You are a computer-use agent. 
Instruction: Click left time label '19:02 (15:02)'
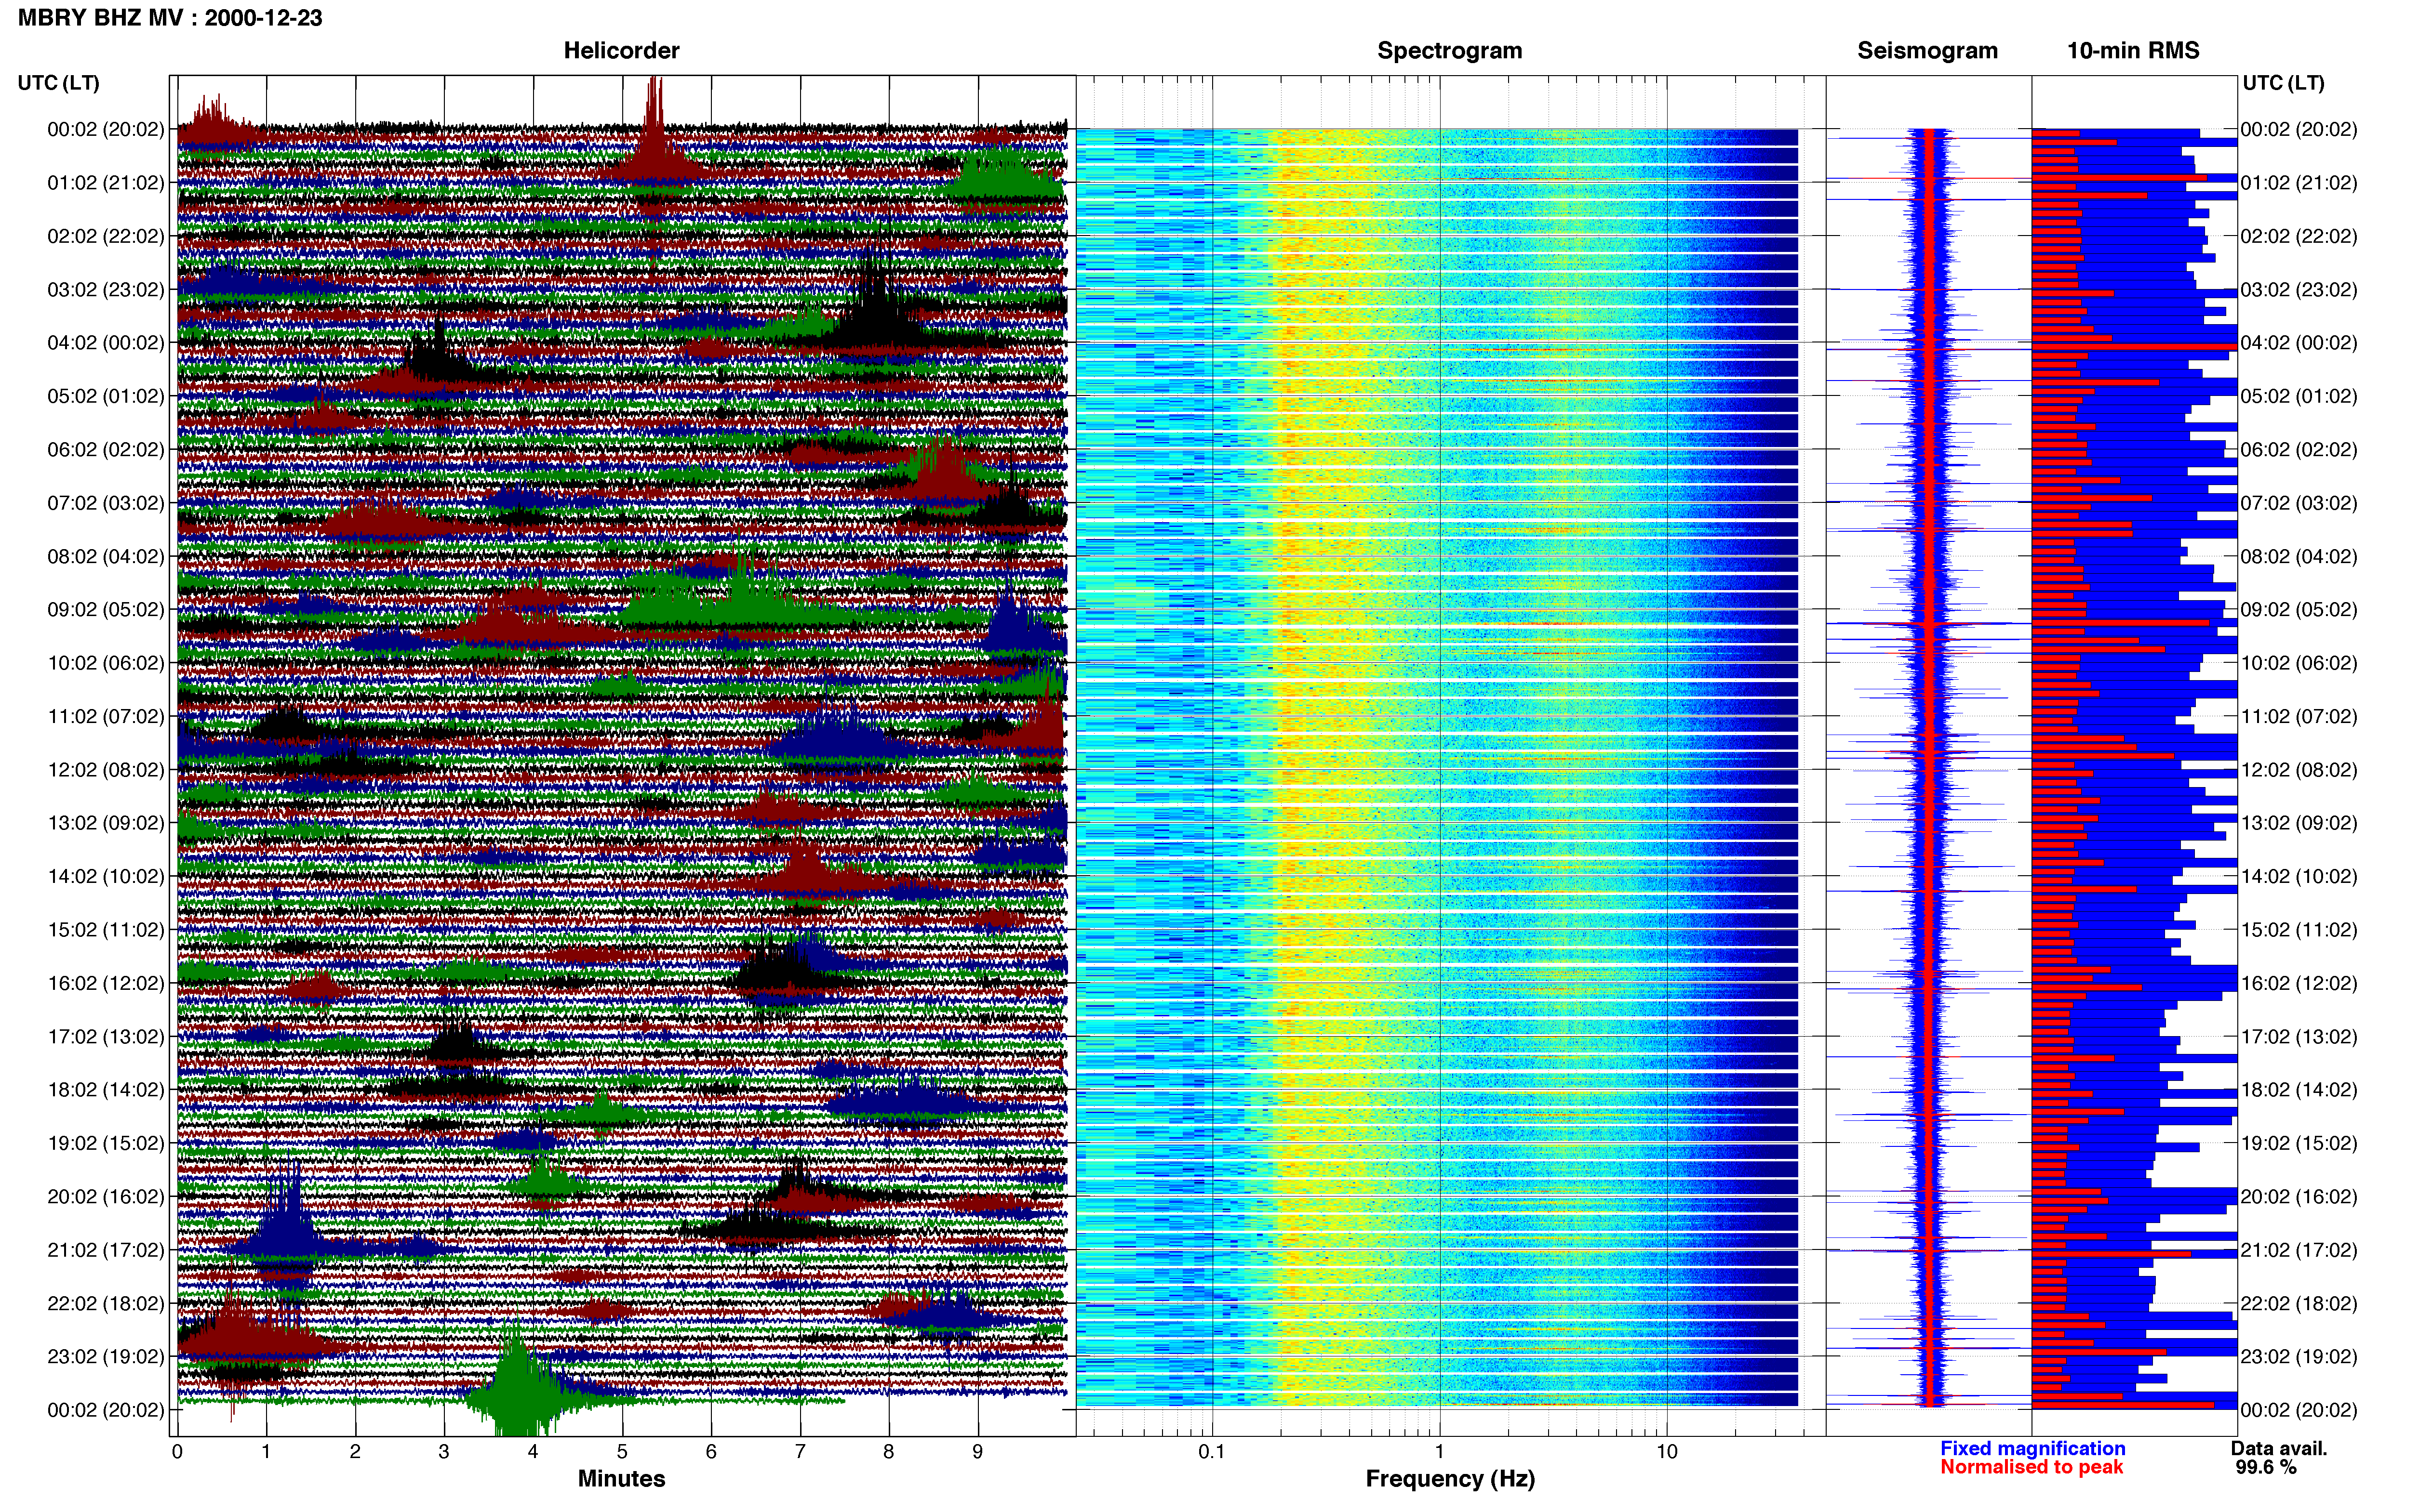point(106,1143)
